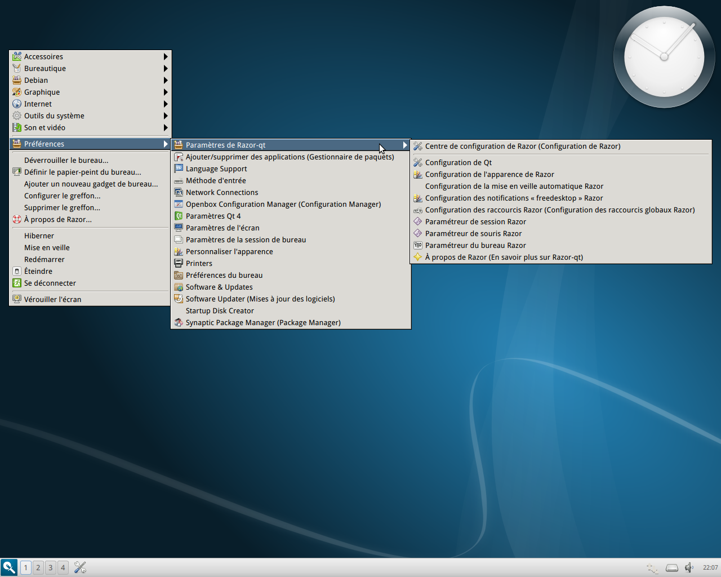Open Openbox Configuration Manager entry
This screenshot has height=577, width=721.
[x=291, y=204]
